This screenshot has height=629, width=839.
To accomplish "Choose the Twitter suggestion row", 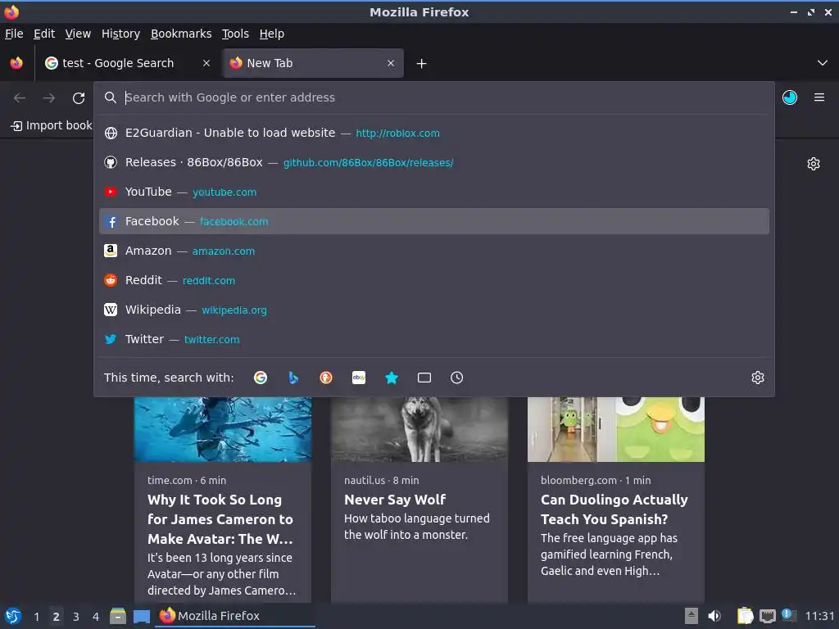I will [434, 338].
